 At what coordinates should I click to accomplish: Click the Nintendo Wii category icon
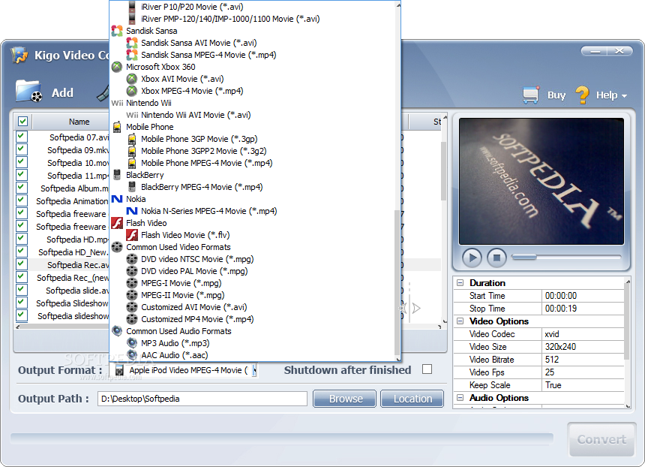point(117,103)
